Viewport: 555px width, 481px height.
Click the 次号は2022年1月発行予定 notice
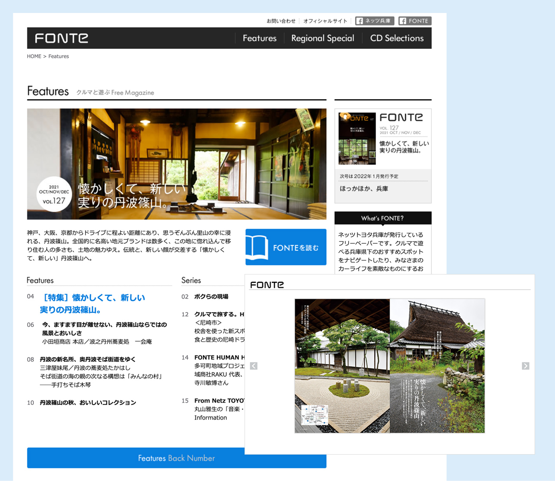tap(369, 176)
